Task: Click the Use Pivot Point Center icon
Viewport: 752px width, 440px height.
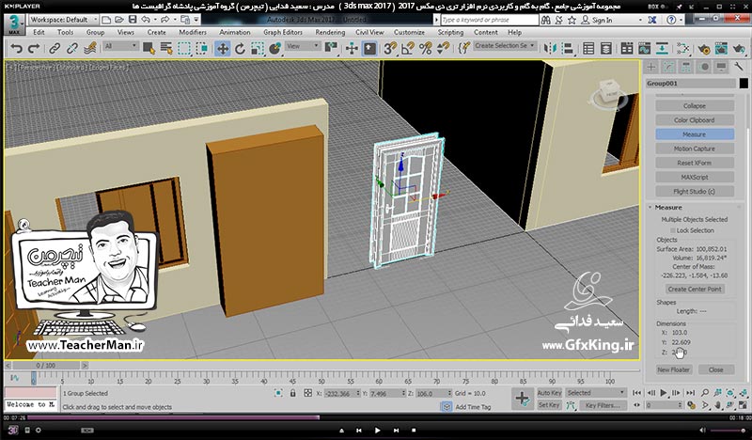Action: (331, 48)
